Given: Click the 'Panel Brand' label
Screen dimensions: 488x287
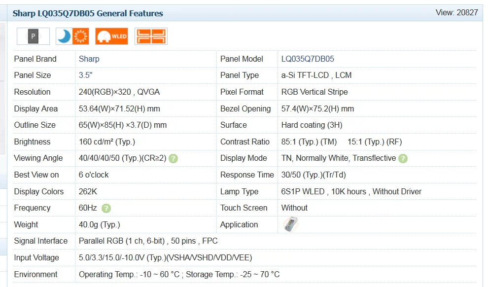Looking at the screenshot, I should point(35,59).
